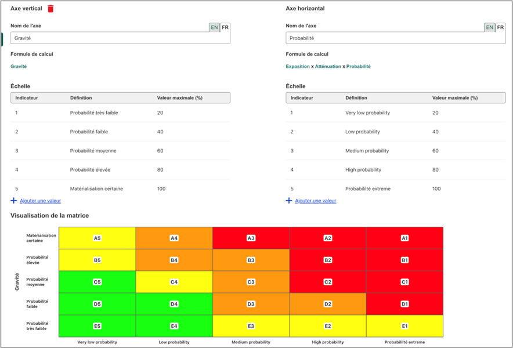Click the Low probability scale definition
The width and height of the screenshot is (513, 348).
363,132
